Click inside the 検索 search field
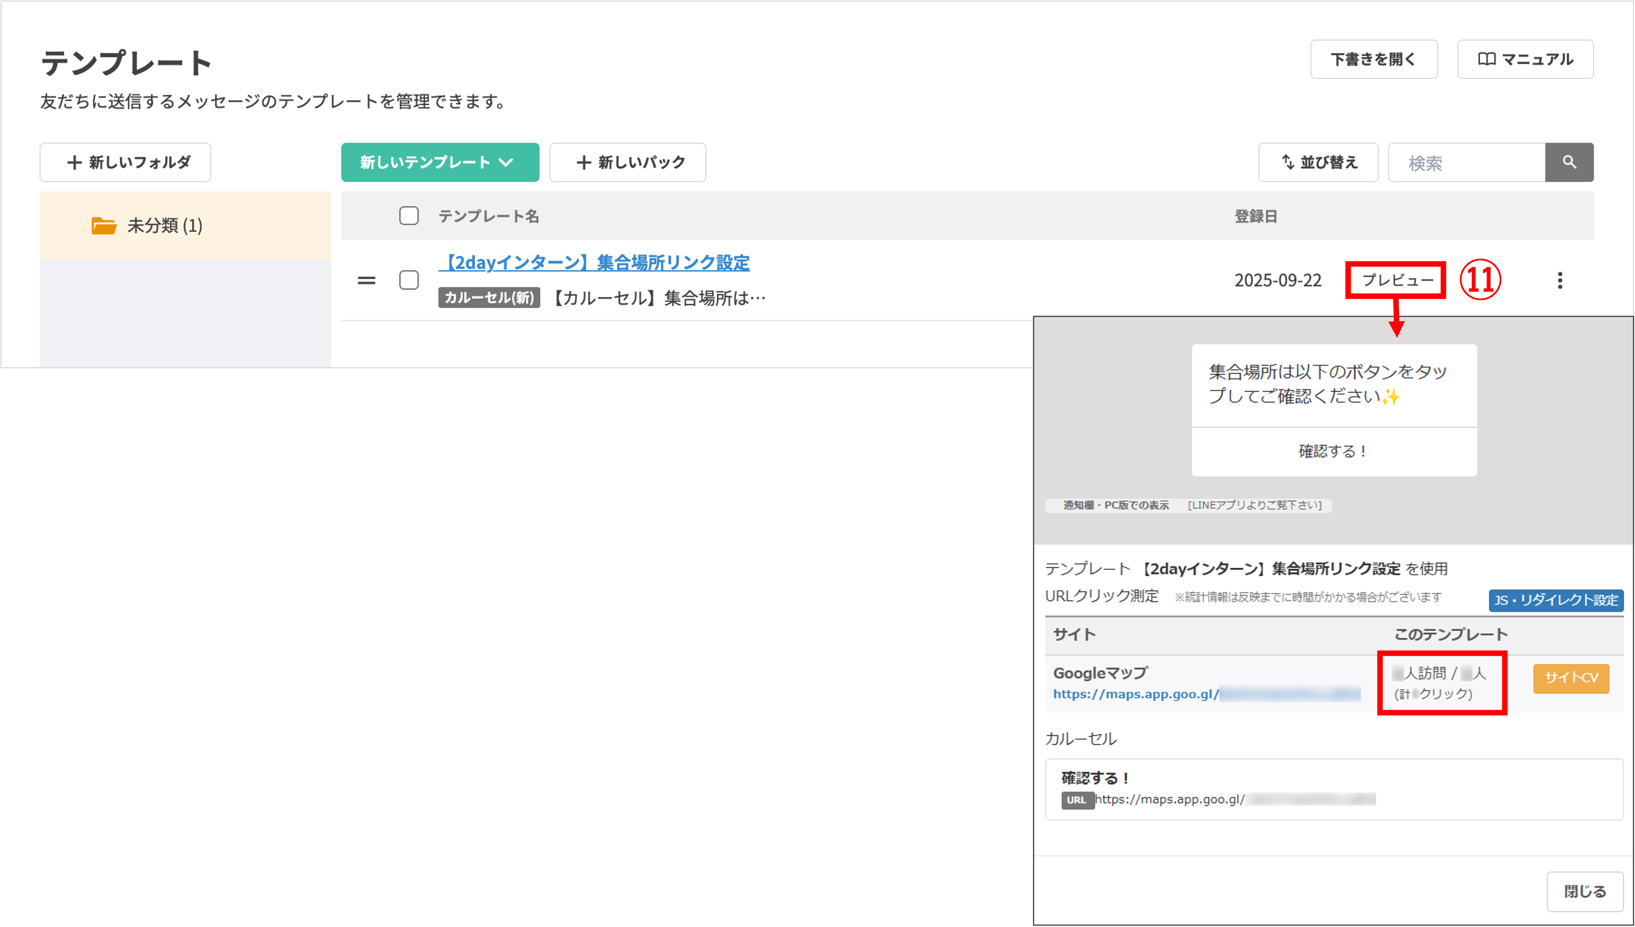 point(1465,162)
